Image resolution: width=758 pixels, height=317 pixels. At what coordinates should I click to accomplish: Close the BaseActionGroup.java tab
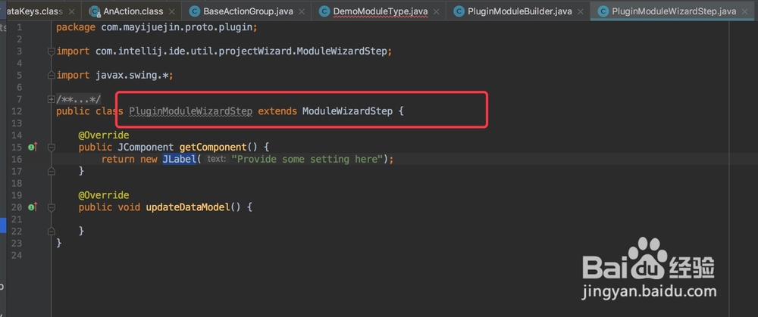pyautogui.click(x=302, y=11)
